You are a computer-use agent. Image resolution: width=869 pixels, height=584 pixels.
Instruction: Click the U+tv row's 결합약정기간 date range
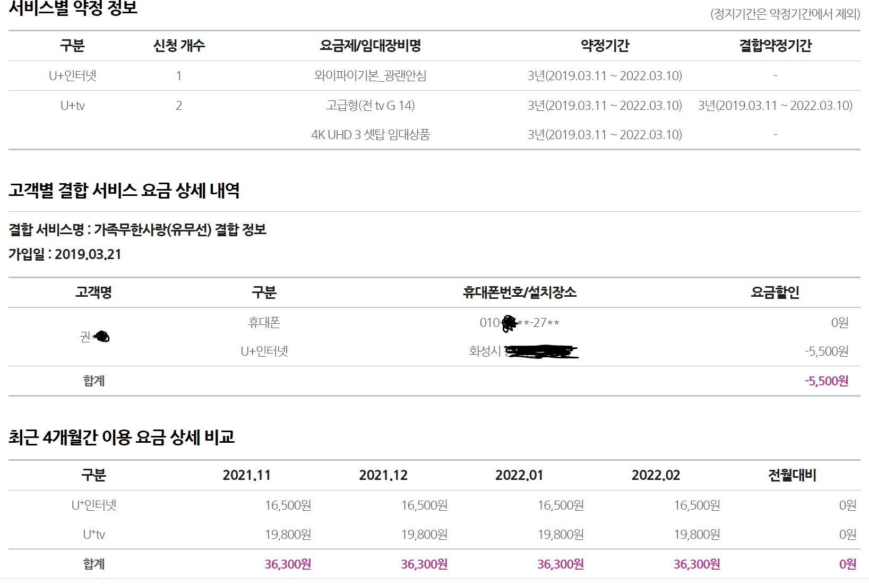coord(775,106)
